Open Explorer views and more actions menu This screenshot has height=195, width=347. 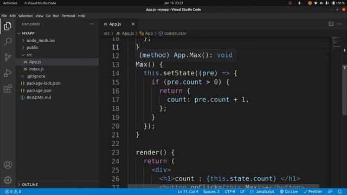(x=92, y=24)
